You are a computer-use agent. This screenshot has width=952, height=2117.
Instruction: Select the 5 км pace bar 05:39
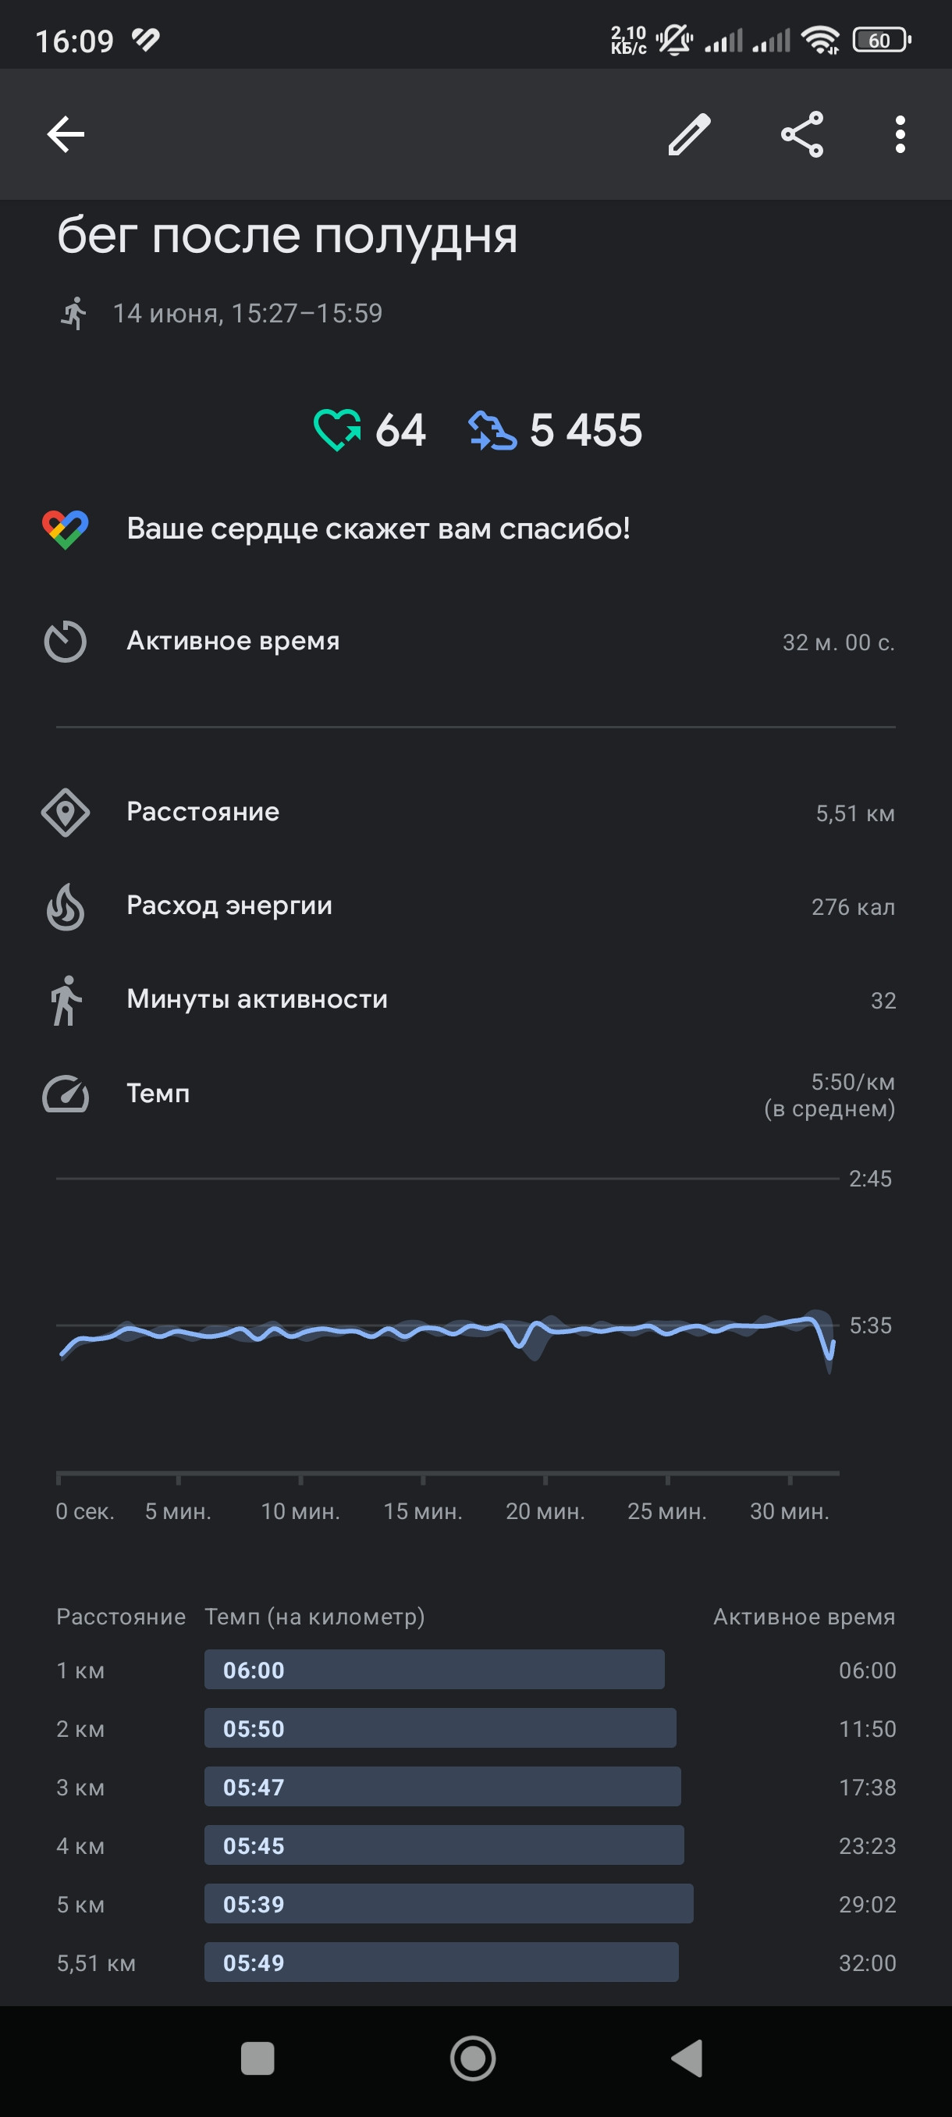tap(449, 1904)
